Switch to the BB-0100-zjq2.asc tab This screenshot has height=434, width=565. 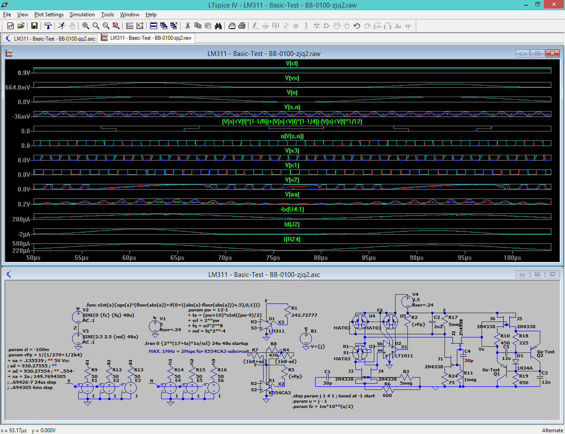pos(49,38)
